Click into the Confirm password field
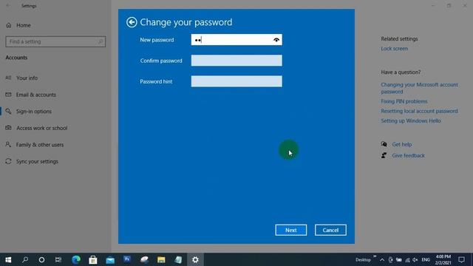Image resolution: width=473 pixels, height=266 pixels. [236, 61]
